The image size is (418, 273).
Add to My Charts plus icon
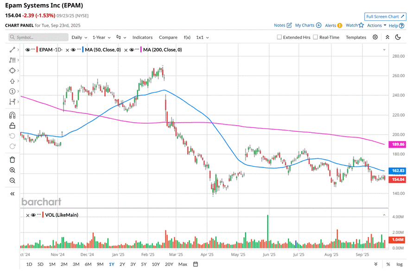click(318, 25)
